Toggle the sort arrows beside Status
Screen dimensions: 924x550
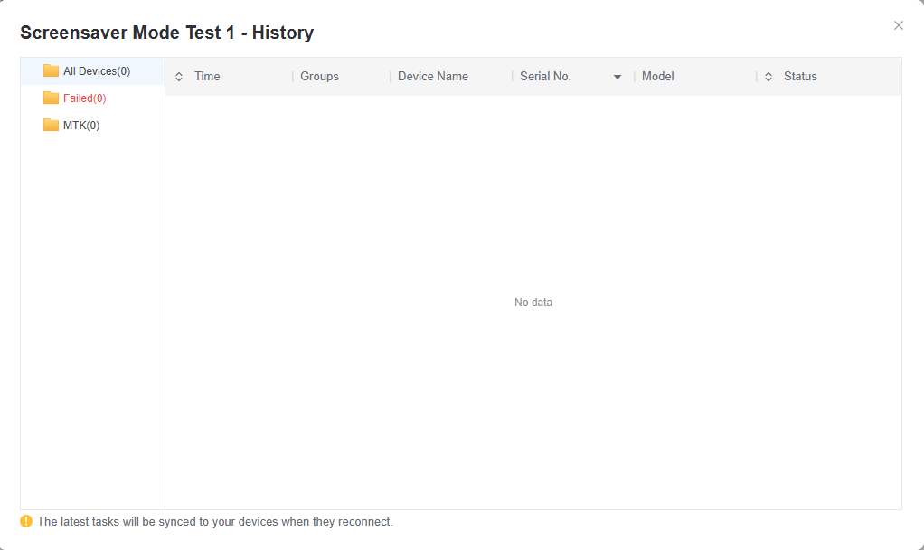click(768, 77)
